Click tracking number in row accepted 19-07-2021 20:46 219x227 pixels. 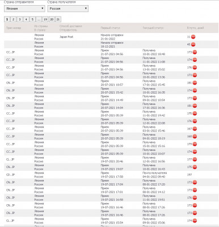coord(10,159)
